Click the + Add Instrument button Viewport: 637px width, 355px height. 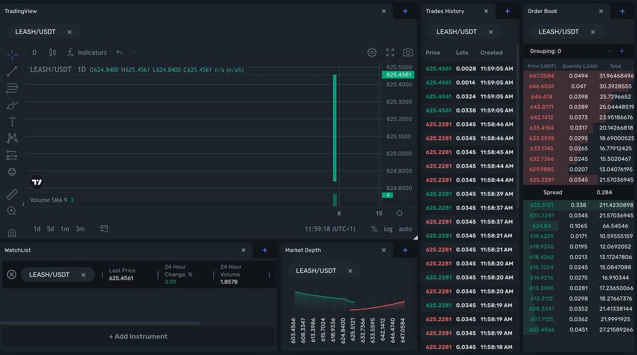click(138, 336)
